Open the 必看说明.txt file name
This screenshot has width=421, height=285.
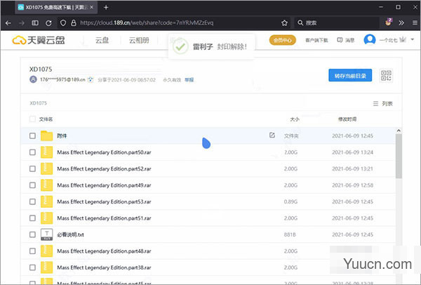pos(70,234)
